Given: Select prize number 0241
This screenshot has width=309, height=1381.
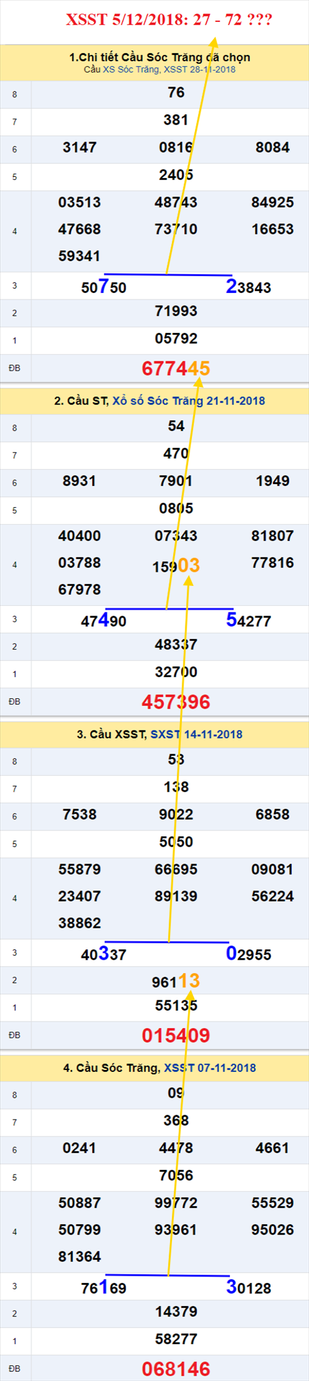Looking at the screenshot, I should tap(80, 1149).
